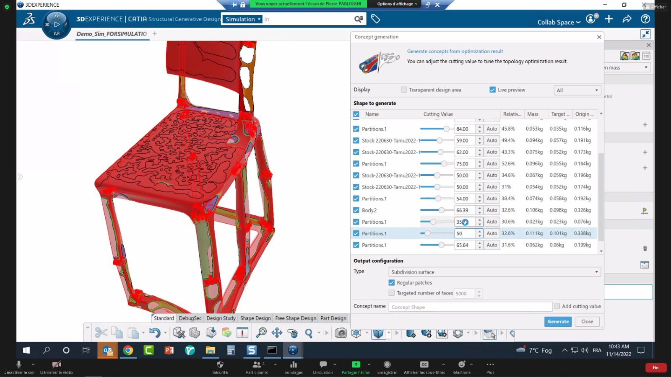Click the Share arrow icon in top bar

pos(627,19)
